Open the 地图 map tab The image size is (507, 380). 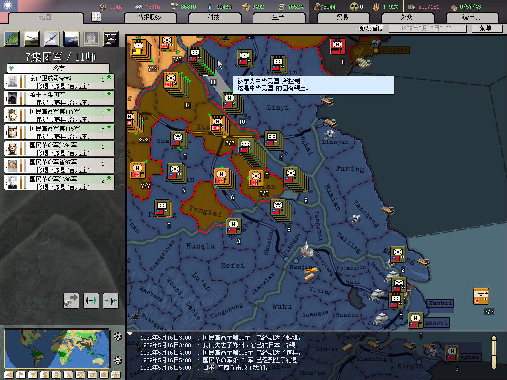[45, 17]
